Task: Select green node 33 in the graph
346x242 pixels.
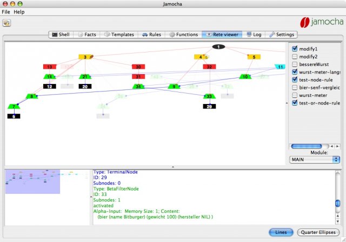Action: [209, 96]
